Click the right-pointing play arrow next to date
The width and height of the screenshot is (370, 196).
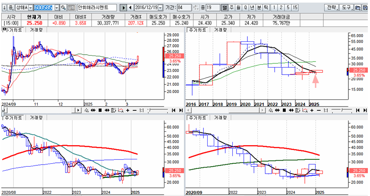123,8
